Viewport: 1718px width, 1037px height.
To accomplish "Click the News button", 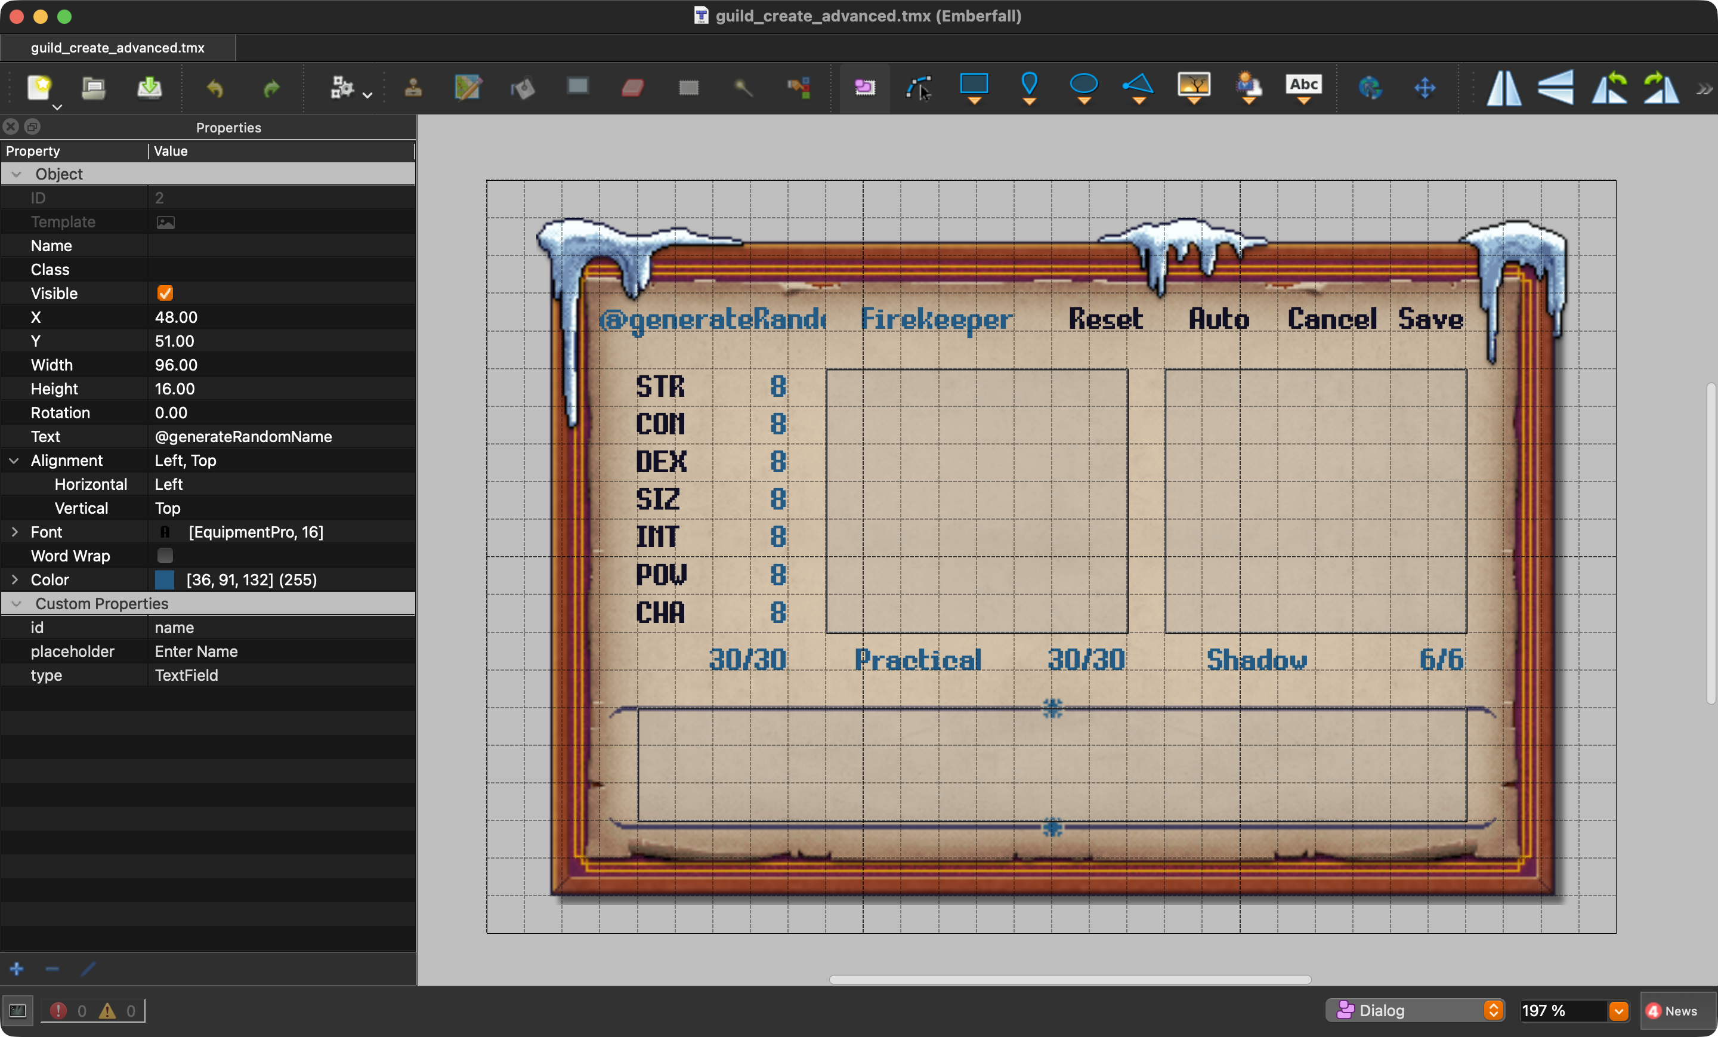I will click(1672, 1010).
